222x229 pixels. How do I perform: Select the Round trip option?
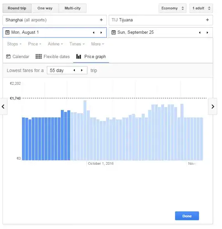[x=17, y=8]
